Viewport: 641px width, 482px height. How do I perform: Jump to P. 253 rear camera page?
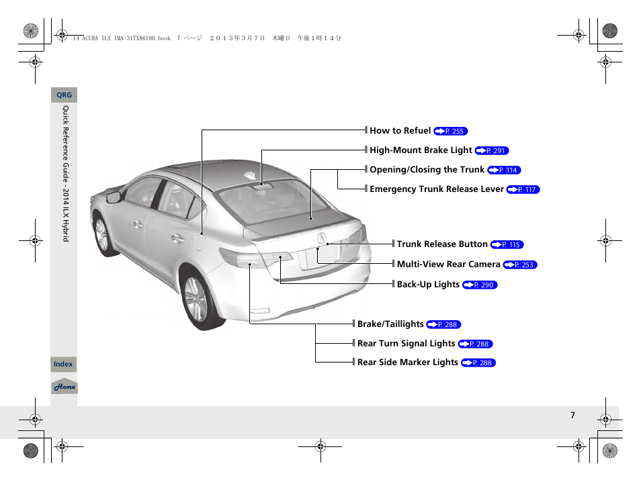click(520, 264)
